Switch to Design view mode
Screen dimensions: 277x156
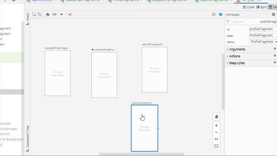273,7
